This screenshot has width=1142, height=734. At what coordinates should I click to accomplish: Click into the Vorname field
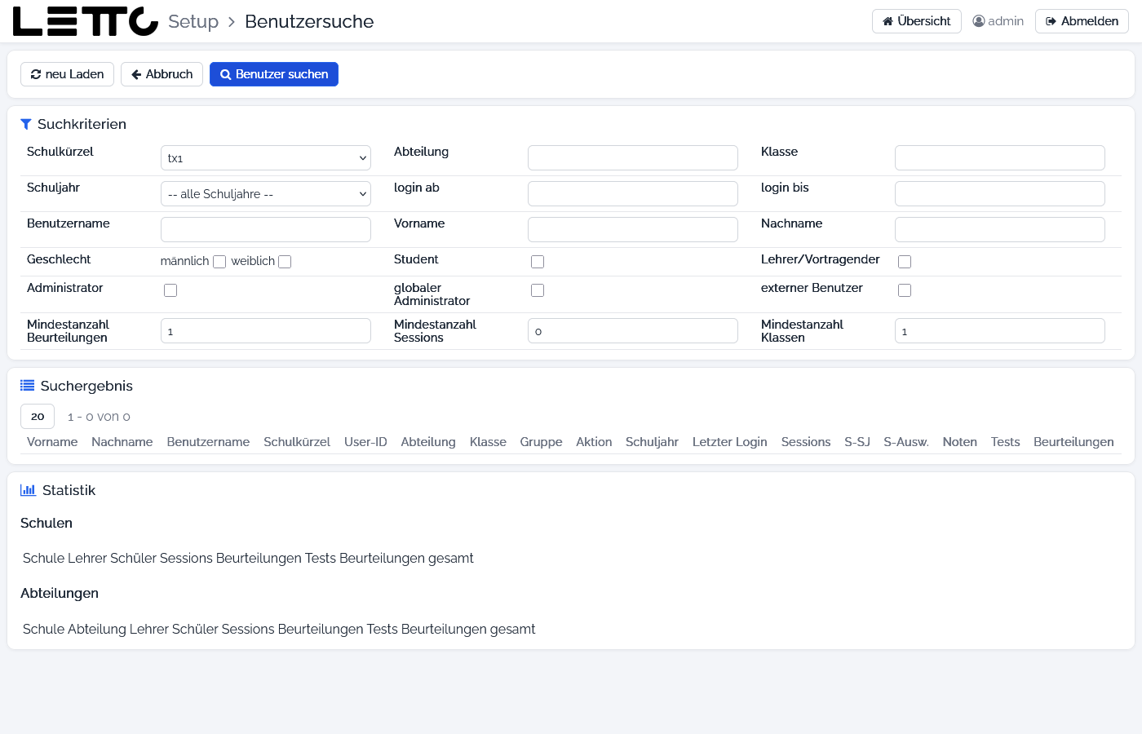633,230
